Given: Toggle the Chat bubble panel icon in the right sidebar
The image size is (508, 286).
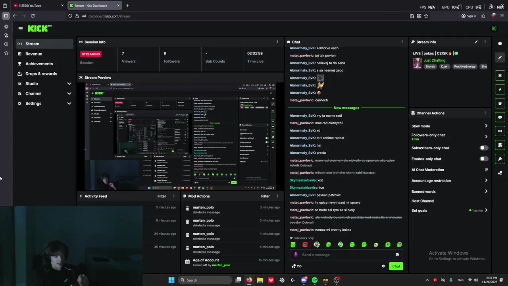Looking at the screenshot, I should (500, 117).
